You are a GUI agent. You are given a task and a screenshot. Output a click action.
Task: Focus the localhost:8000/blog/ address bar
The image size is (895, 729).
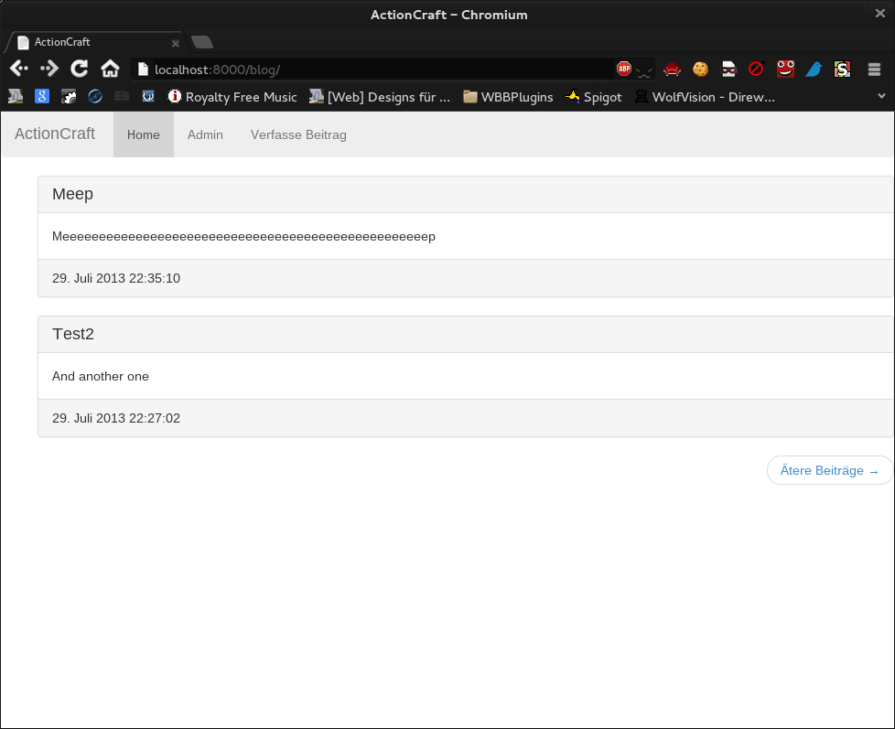click(x=366, y=70)
